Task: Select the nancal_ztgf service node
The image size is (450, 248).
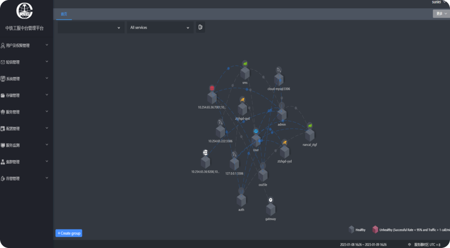Action: [309, 135]
